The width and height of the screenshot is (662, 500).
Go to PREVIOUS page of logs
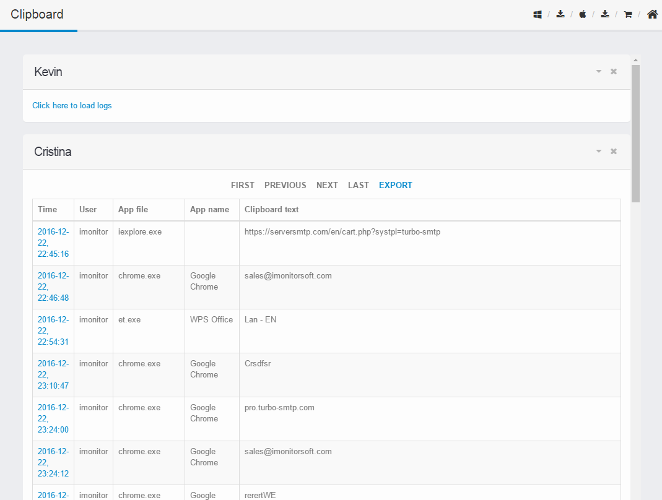click(285, 185)
